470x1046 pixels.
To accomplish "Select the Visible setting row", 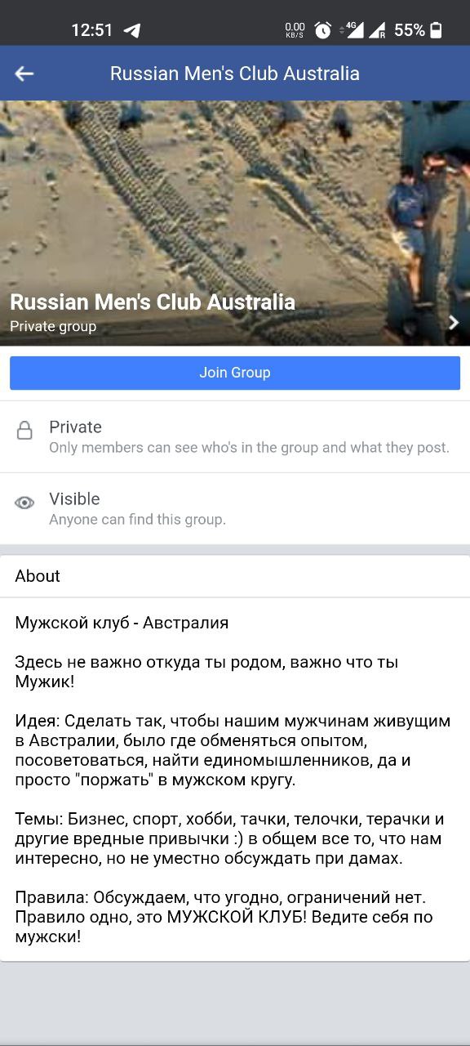I will pos(235,508).
